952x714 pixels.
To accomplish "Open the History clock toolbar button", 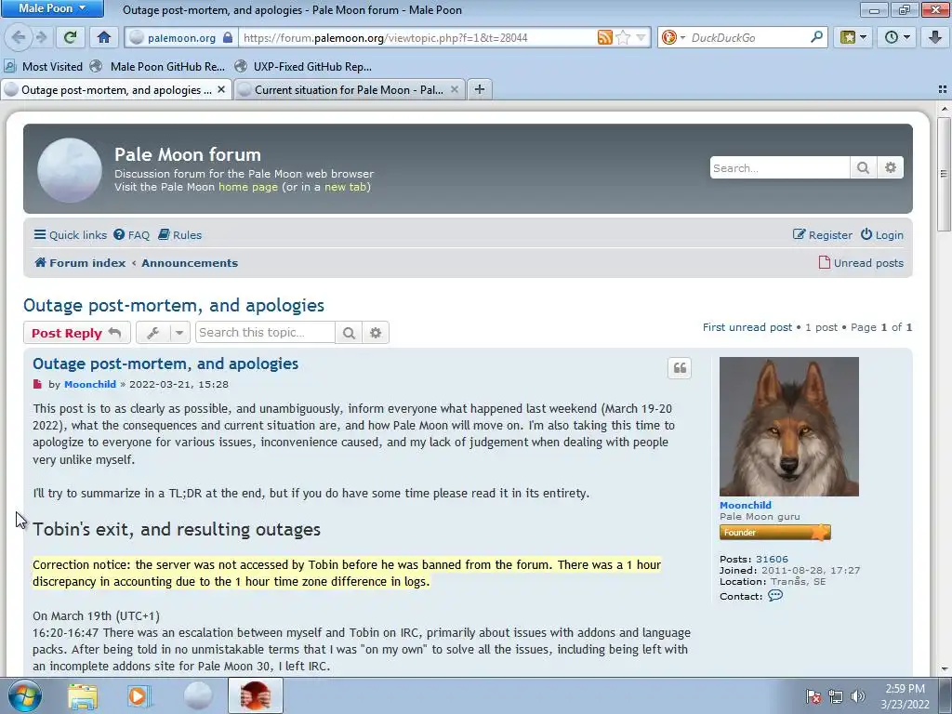I will click(897, 37).
